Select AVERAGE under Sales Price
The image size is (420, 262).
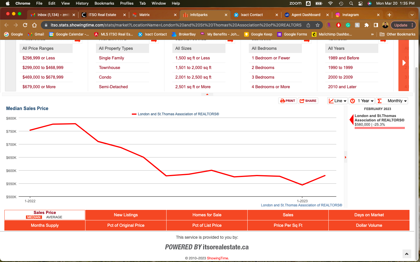pyautogui.click(x=54, y=217)
